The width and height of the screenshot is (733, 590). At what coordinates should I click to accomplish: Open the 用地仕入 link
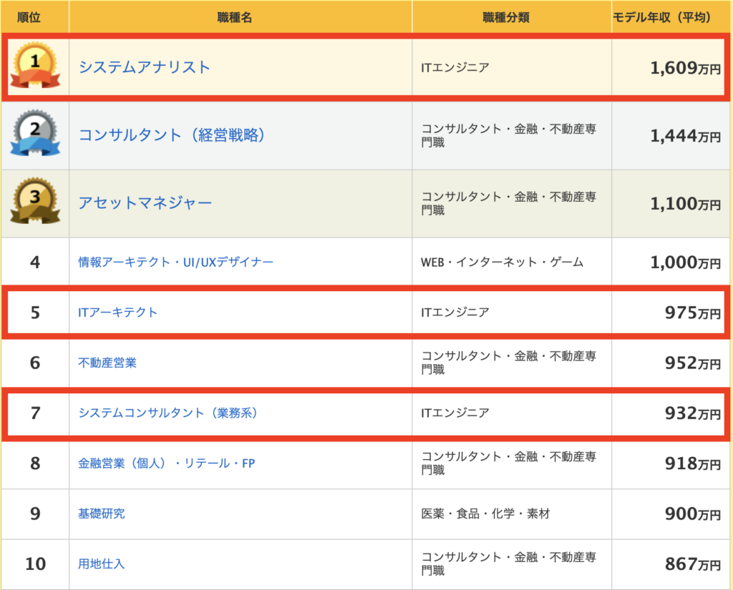[x=102, y=564]
